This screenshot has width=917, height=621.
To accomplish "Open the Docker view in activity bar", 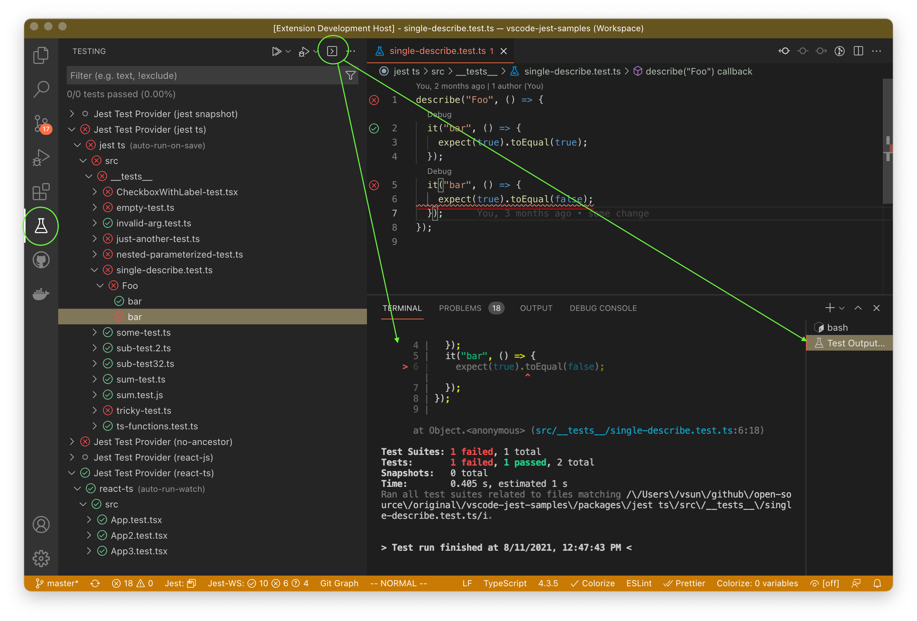I will pyautogui.click(x=41, y=293).
